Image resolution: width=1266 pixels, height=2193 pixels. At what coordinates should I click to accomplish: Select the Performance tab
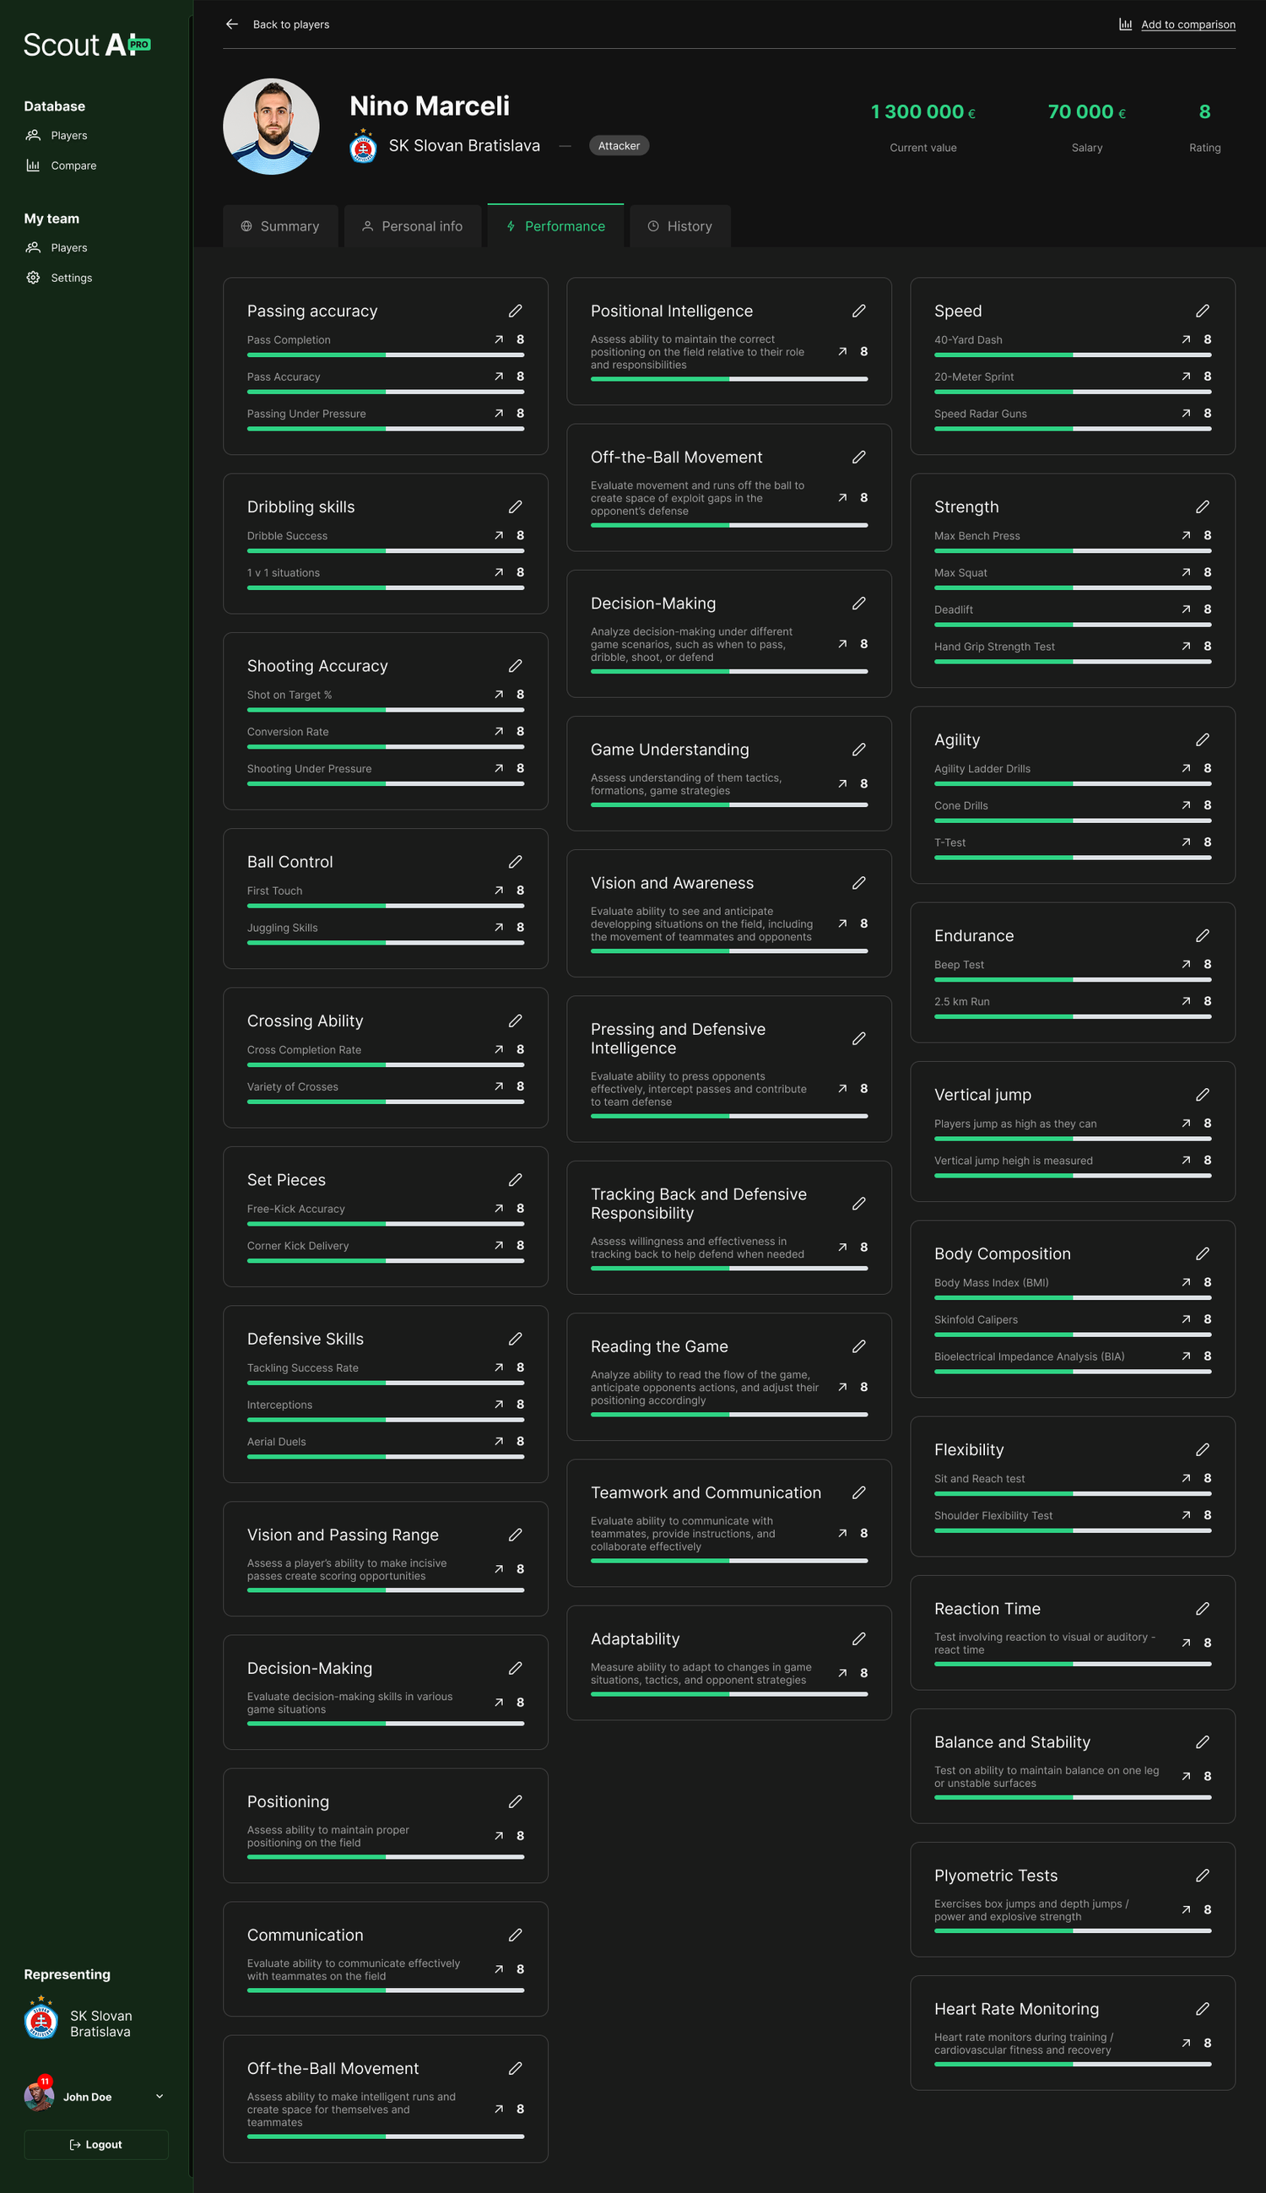555,226
